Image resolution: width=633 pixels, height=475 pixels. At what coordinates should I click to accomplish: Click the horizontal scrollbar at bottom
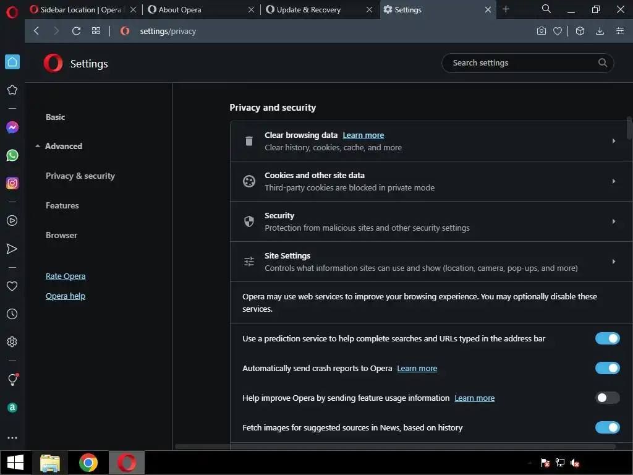[396, 447]
